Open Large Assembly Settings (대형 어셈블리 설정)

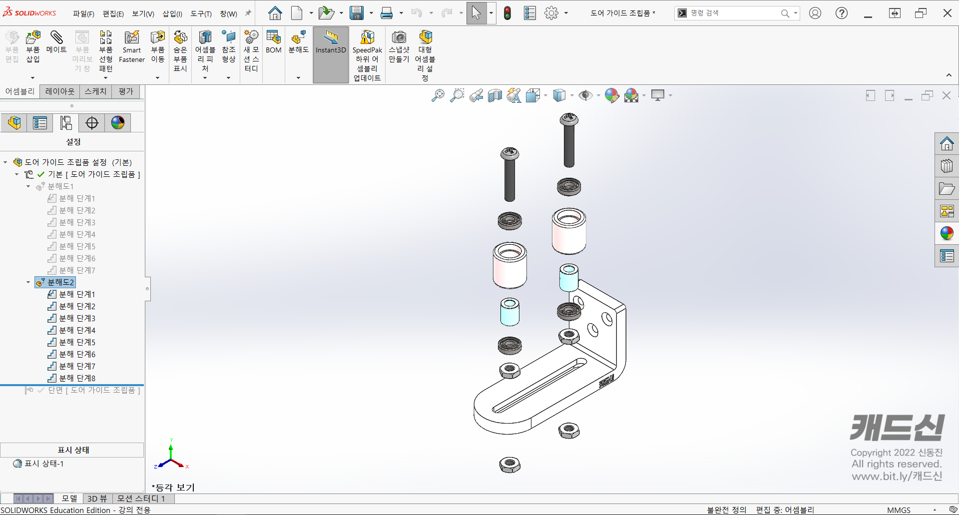coord(425,55)
